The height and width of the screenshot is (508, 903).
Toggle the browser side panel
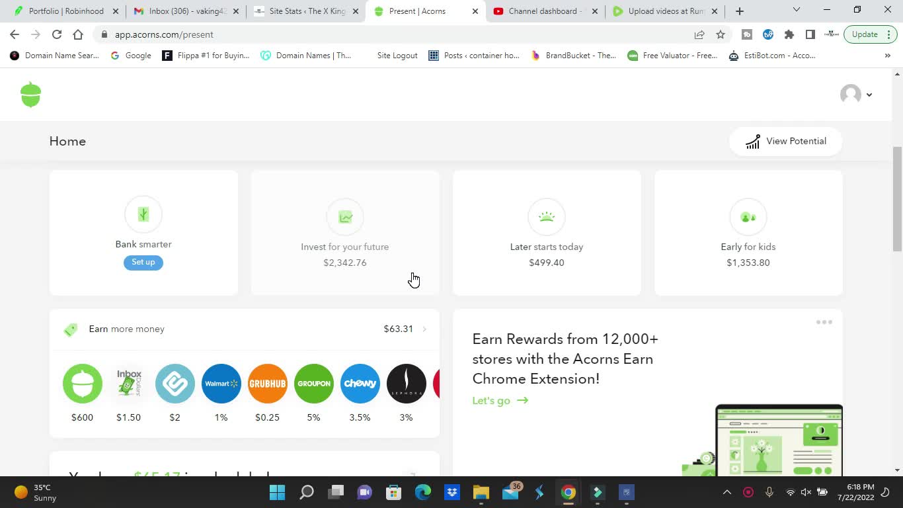(x=810, y=34)
